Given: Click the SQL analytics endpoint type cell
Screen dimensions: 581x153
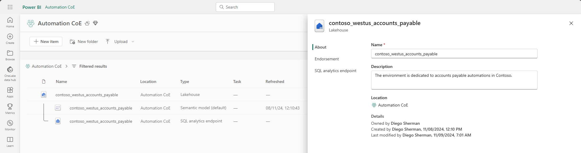Looking at the screenshot, I should [201, 121].
